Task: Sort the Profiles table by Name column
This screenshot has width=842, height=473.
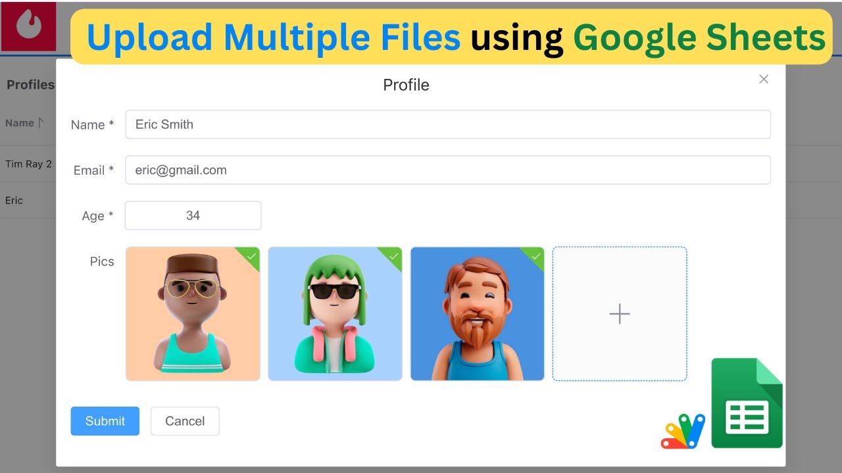Action: pyautogui.click(x=25, y=123)
